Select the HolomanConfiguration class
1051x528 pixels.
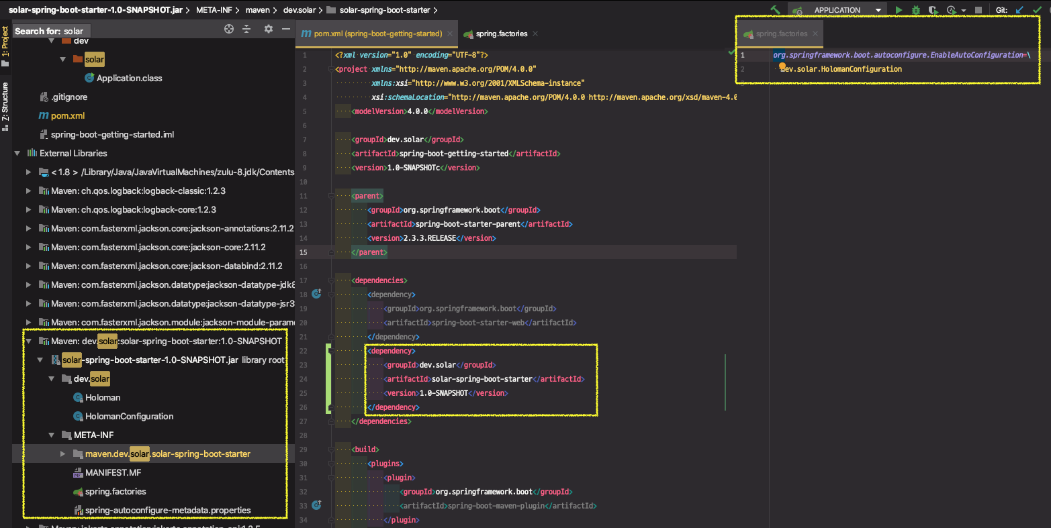pyautogui.click(x=129, y=416)
